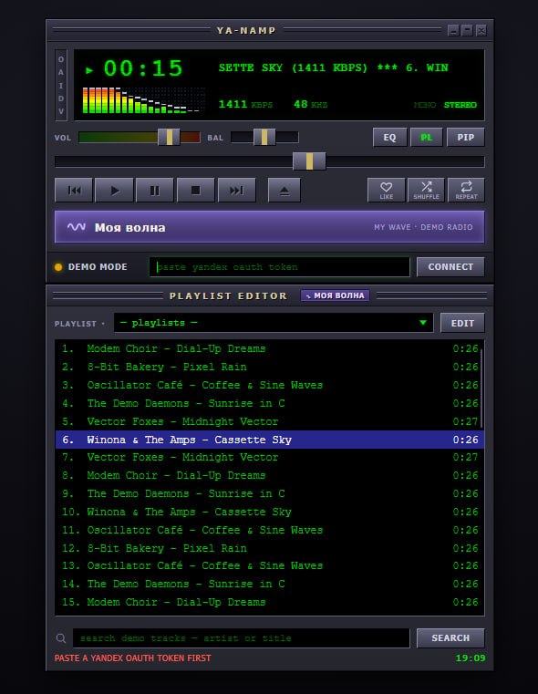Click the Yandex OAuth token input field
Image resolution: width=538 pixels, height=694 pixels.
[x=280, y=267]
